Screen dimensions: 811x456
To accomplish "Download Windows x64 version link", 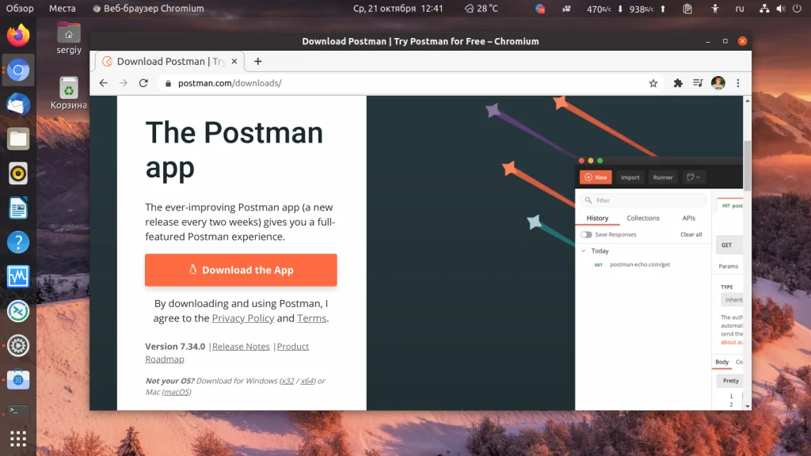I will coord(307,381).
